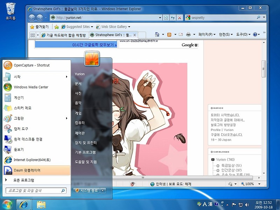Click Windows Explorer taskbar icon

41,205
